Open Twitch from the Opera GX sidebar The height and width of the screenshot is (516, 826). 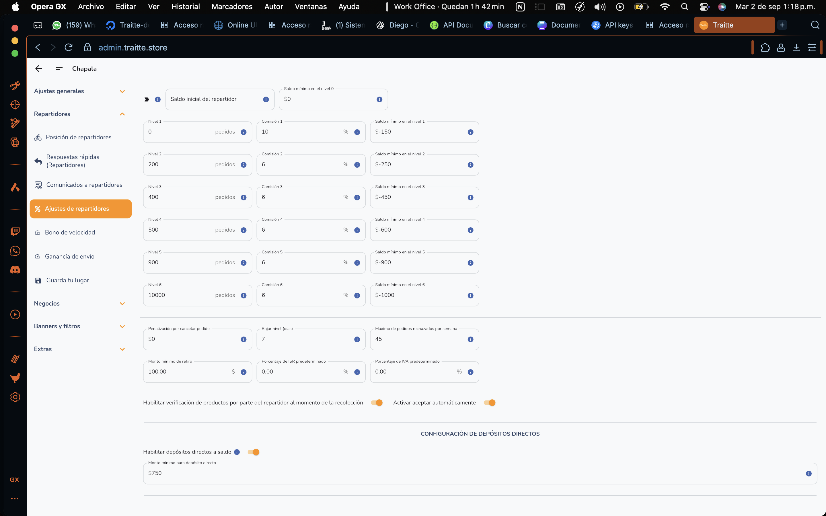click(x=15, y=232)
